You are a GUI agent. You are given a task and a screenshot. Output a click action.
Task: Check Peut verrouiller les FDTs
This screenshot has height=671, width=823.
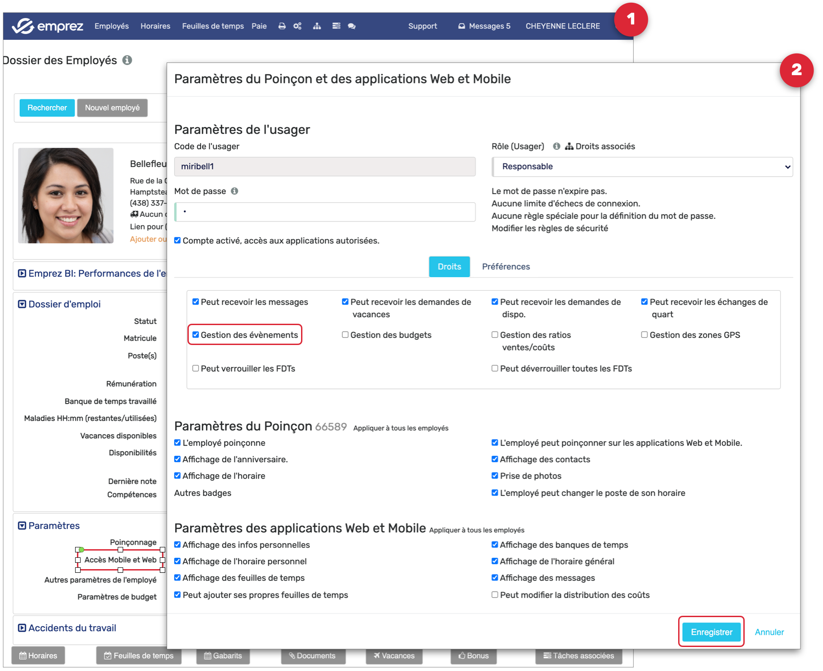point(196,368)
